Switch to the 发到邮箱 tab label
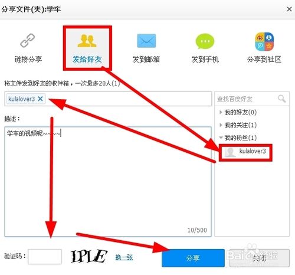Screen dimensions: 295x275 click(146, 59)
